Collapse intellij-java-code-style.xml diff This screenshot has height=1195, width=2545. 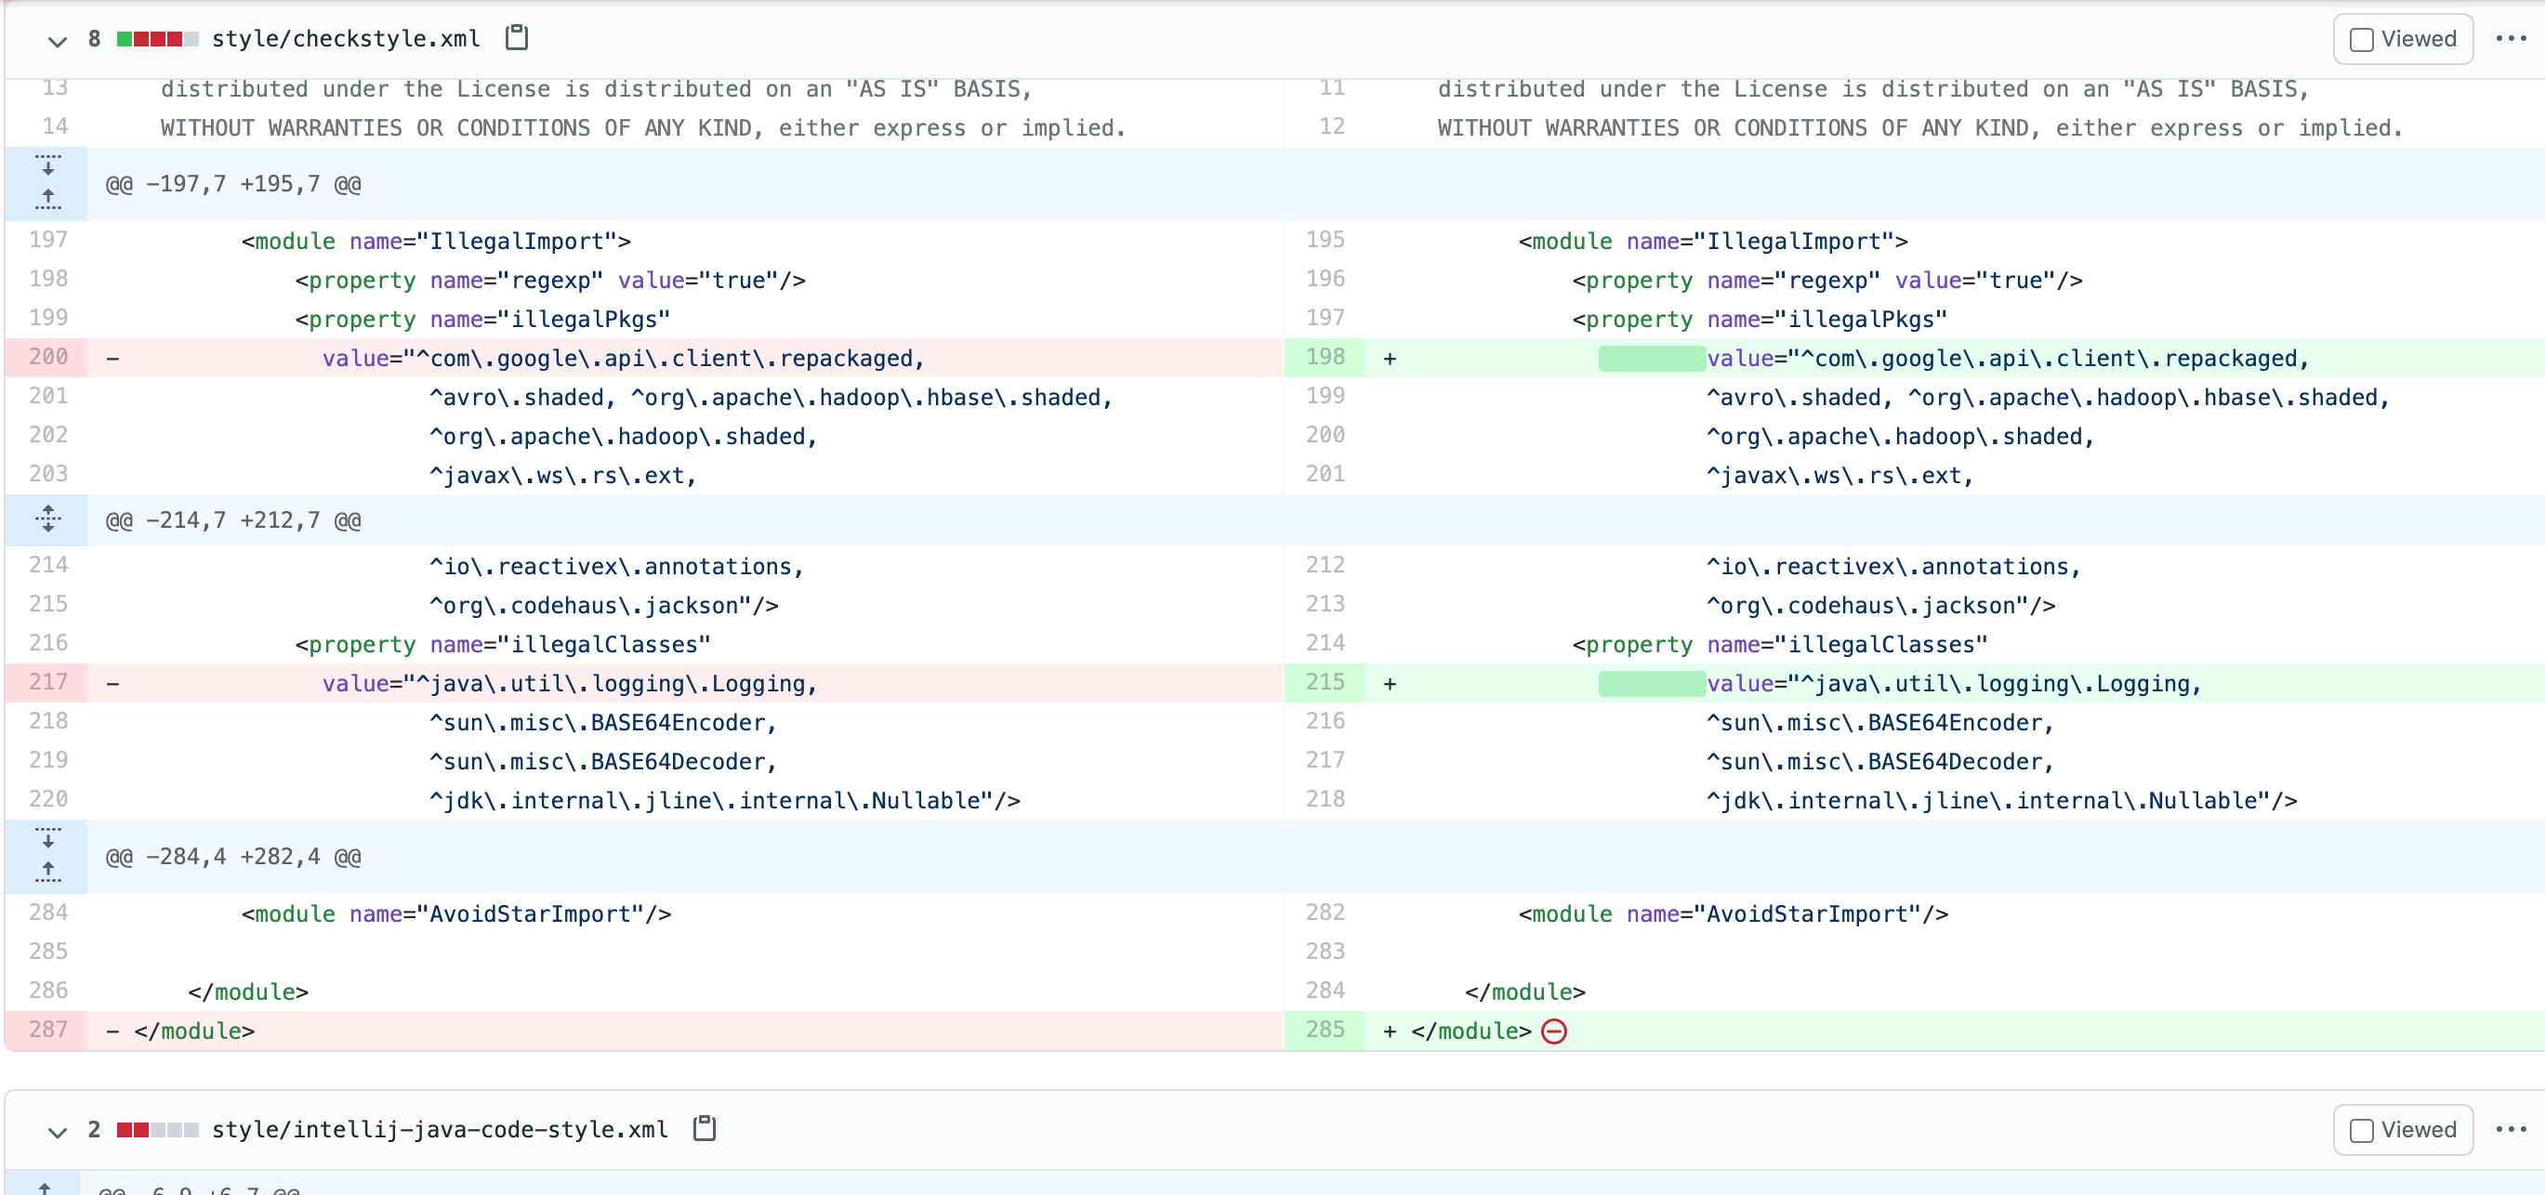pos(58,1132)
